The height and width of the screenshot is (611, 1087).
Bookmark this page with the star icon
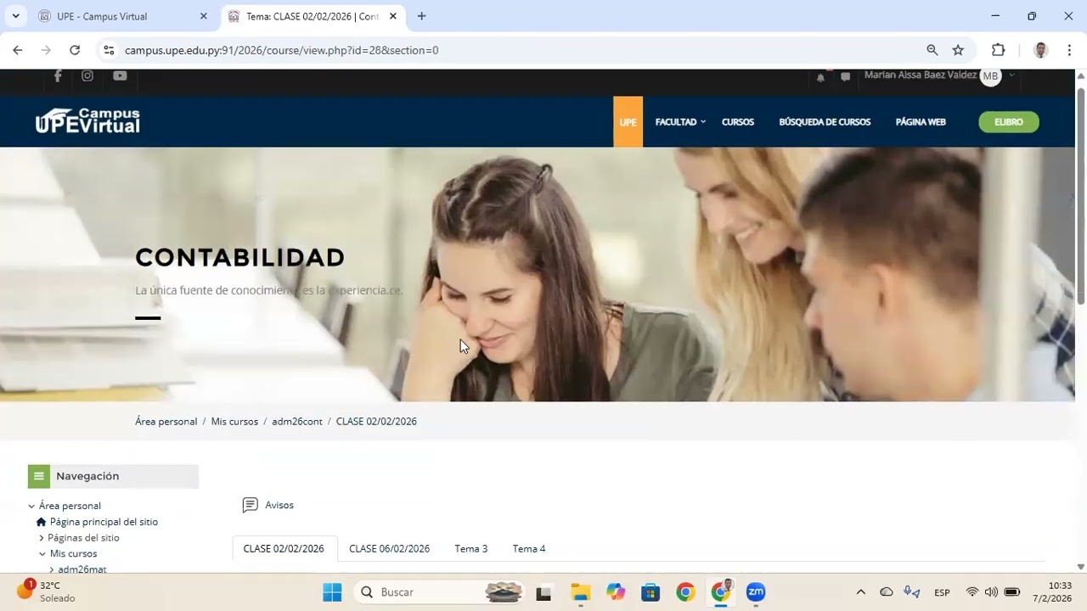(958, 50)
